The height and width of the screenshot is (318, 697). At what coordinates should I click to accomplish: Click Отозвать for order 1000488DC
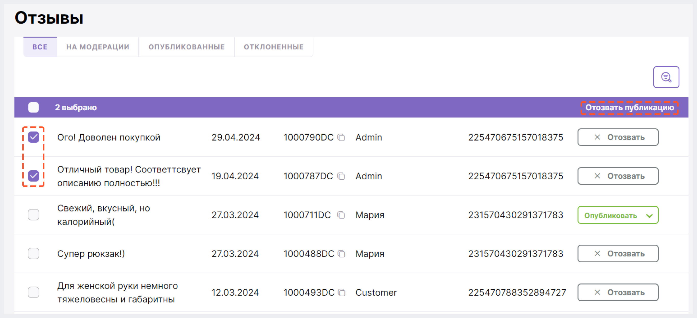pyautogui.click(x=618, y=254)
